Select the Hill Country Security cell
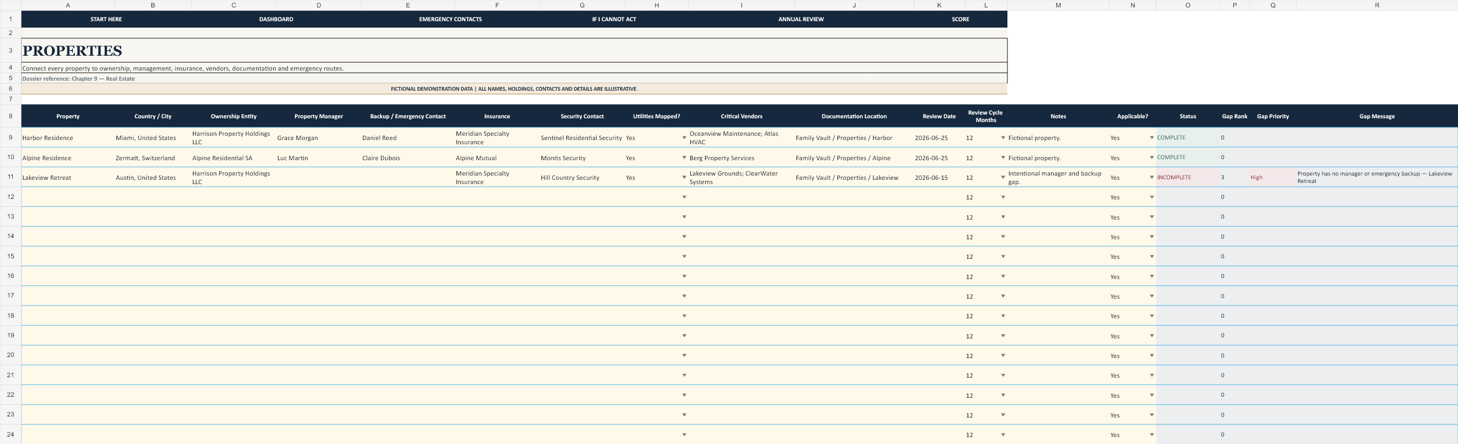1458x444 pixels. (582, 177)
